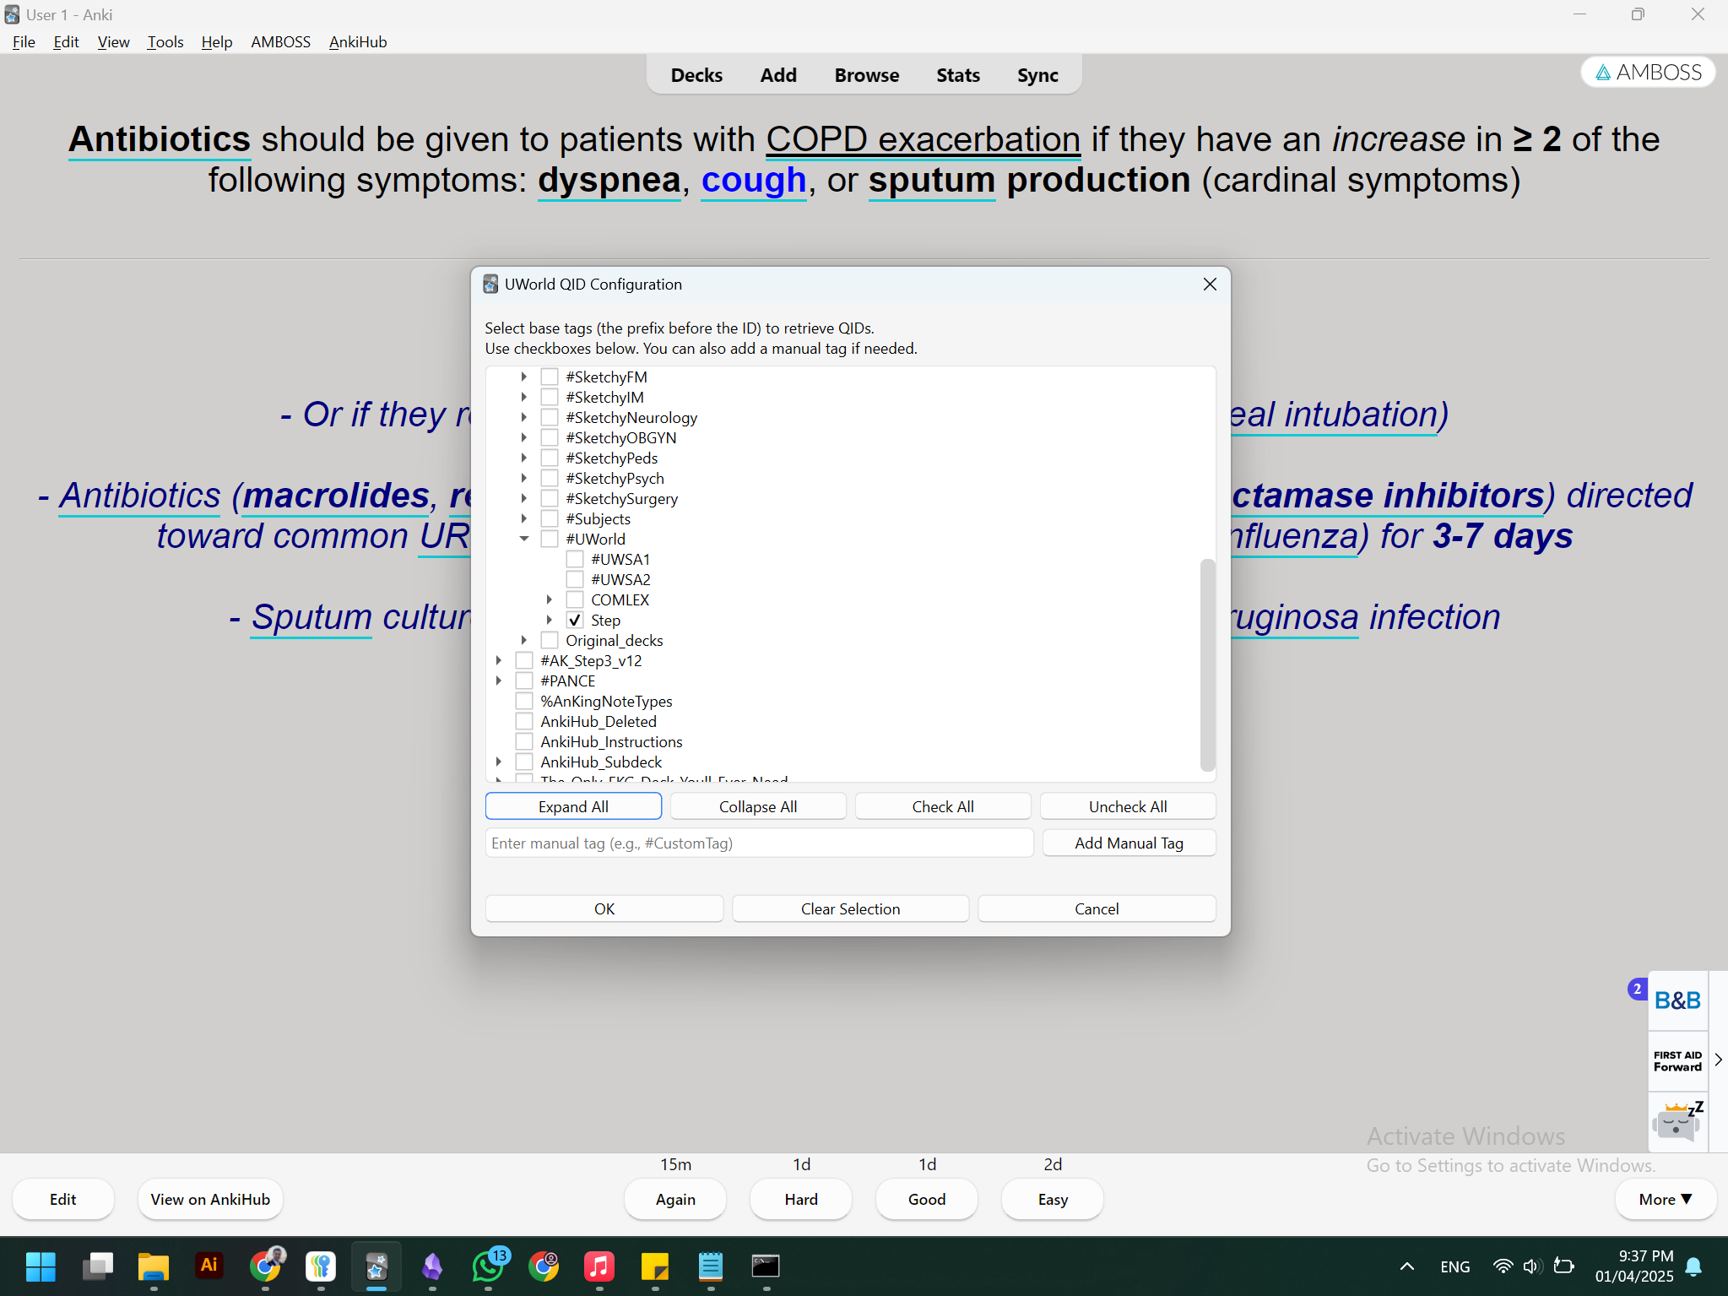
Task: Click the sleeping AnKing robot icon
Action: [x=1677, y=1120]
